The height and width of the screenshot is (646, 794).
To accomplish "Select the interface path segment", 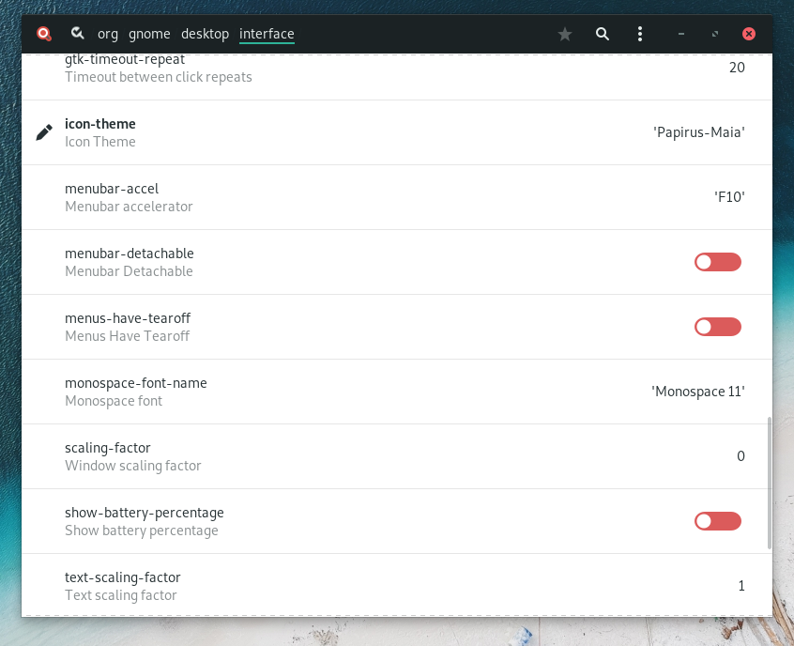I will [267, 34].
